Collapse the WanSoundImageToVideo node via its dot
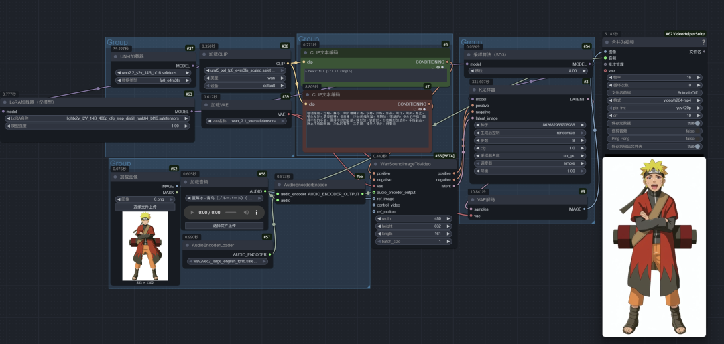724x344 pixels. click(375, 165)
